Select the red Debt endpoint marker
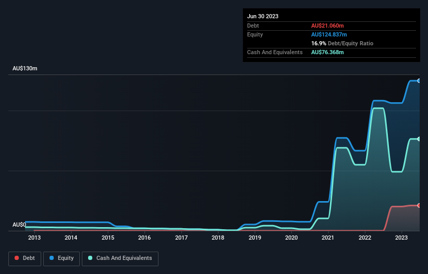The width and height of the screenshot is (428, 274). click(419, 206)
